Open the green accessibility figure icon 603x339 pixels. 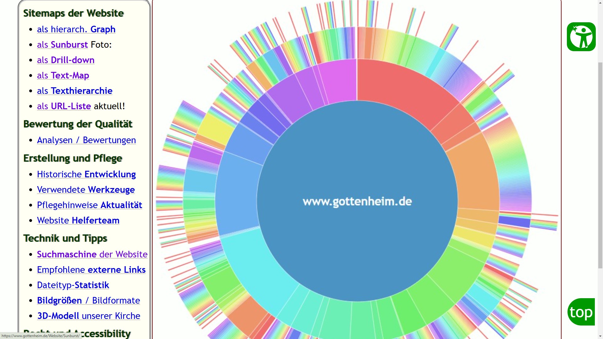pos(581,37)
